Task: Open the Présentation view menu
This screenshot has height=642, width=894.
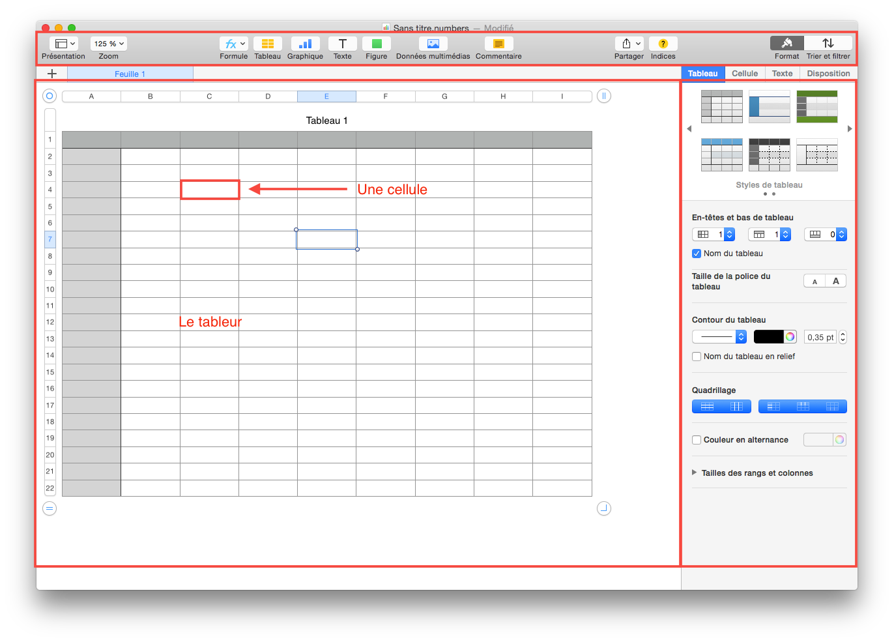Action: [63, 44]
